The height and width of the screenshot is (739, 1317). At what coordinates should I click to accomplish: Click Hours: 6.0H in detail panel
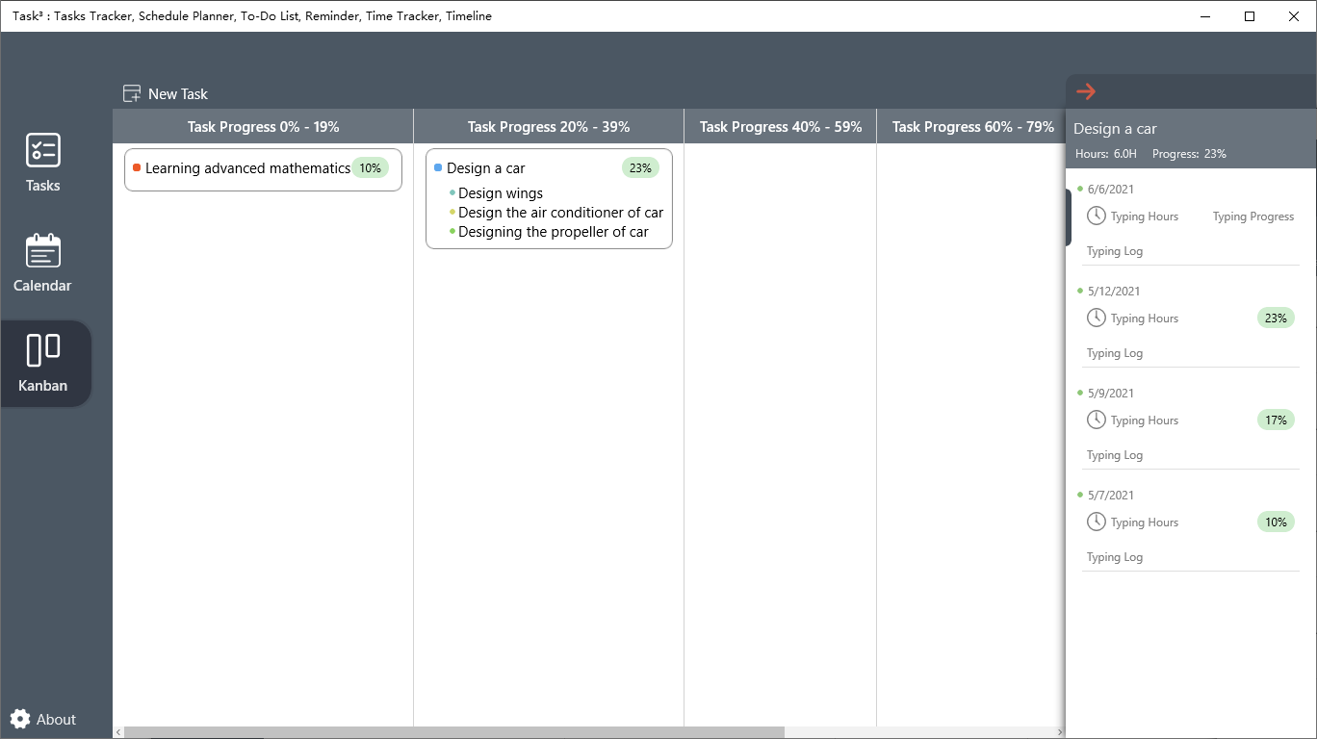(1106, 154)
